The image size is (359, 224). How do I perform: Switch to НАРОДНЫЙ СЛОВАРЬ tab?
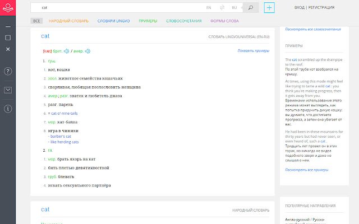click(x=68, y=21)
